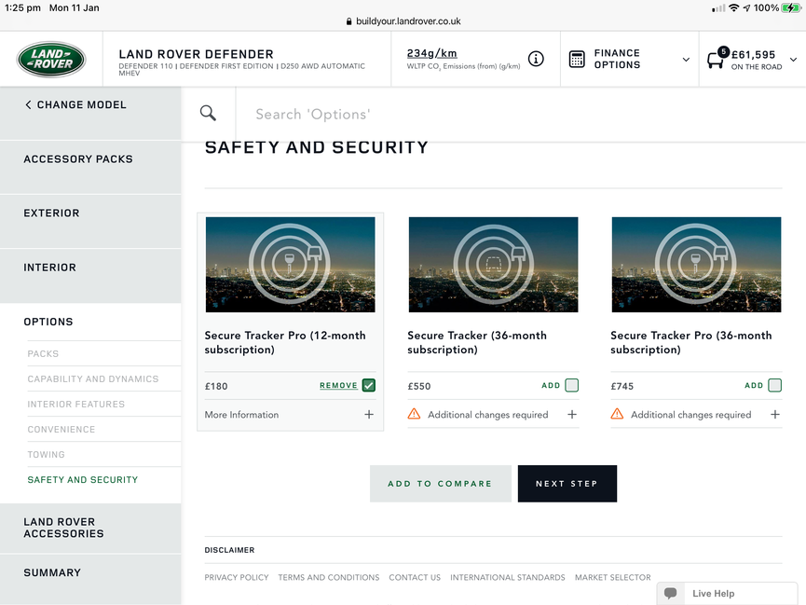Click the location arrow status icon
Image resolution: width=806 pixels, height=605 pixels.
coord(746,7)
